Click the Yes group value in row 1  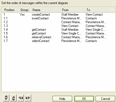tap(22, 15)
